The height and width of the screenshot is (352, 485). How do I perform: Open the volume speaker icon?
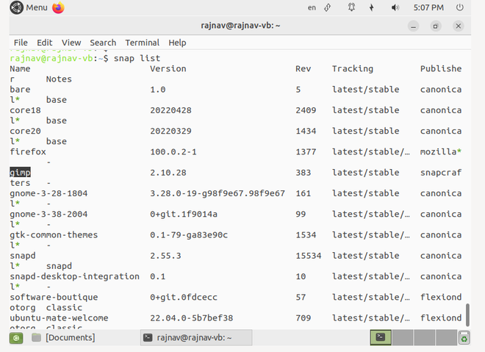coord(395,7)
